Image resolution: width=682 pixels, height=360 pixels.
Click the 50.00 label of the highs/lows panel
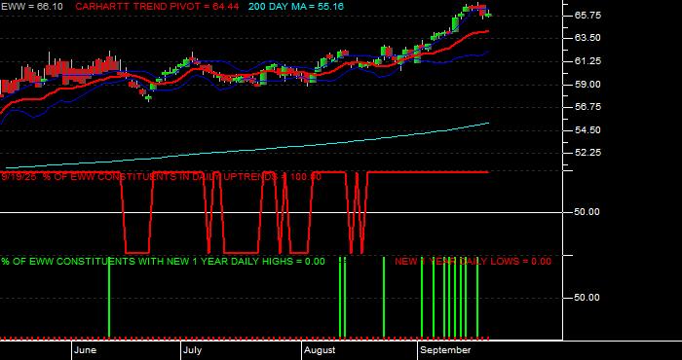(587, 298)
